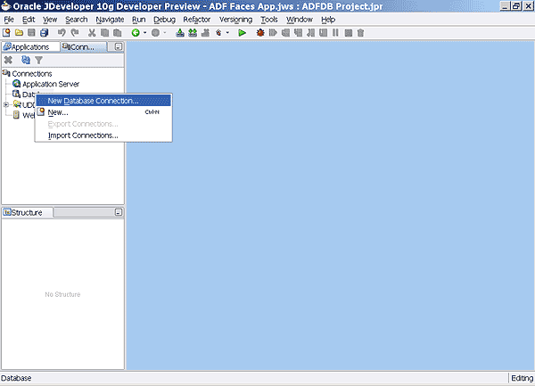
Task: Select Application Server in connections tree
Action: pos(51,84)
